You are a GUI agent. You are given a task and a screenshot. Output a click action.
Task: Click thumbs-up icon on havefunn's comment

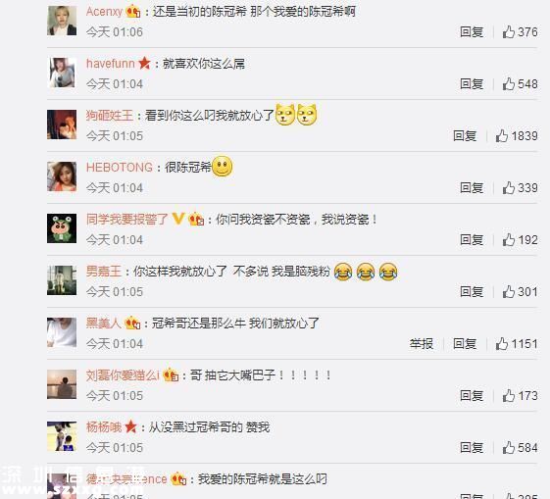click(x=508, y=83)
